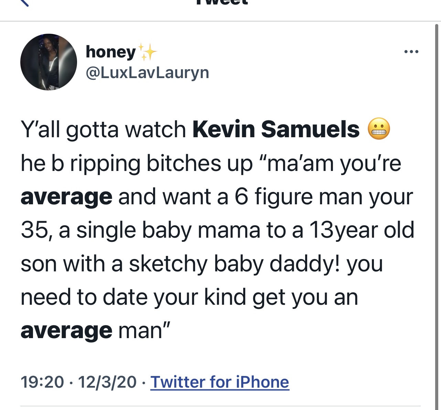Click bold "average" before "and want"

click(x=66, y=197)
